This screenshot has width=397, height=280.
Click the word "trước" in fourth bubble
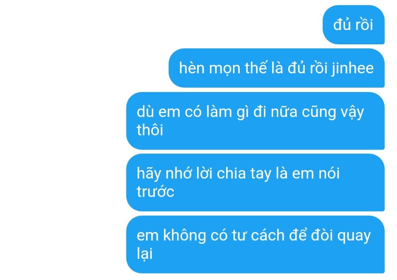click(155, 192)
